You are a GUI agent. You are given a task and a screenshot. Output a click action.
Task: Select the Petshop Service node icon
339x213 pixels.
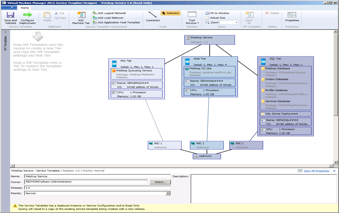(188, 38)
